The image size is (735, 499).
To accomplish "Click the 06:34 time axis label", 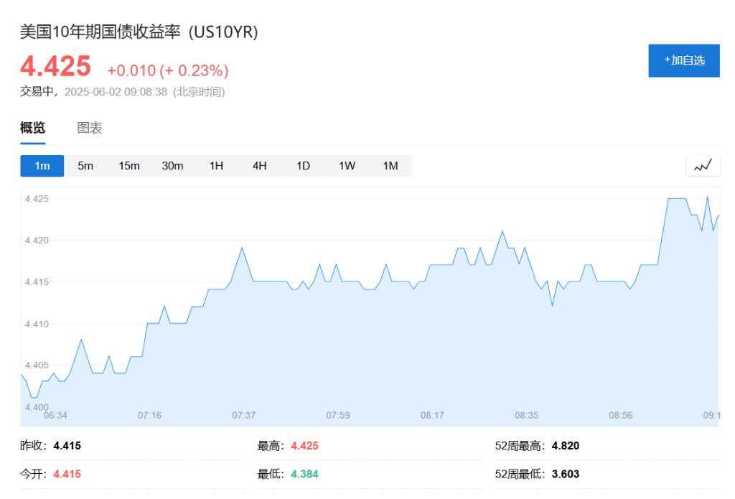I will [55, 415].
